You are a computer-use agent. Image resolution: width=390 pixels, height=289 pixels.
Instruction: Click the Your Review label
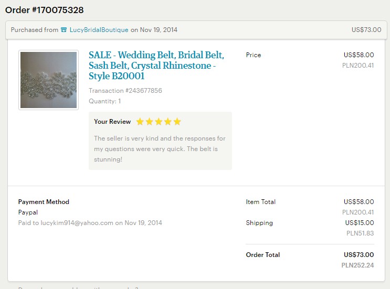(112, 122)
